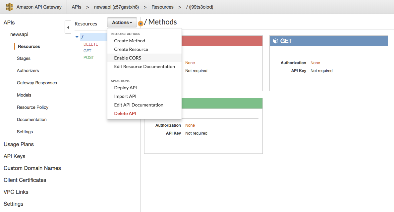Image resolution: width=394 pixels, height=212 pixels.
Task: Go to Stages in the sidebar
Action: (x=24, y=58)
